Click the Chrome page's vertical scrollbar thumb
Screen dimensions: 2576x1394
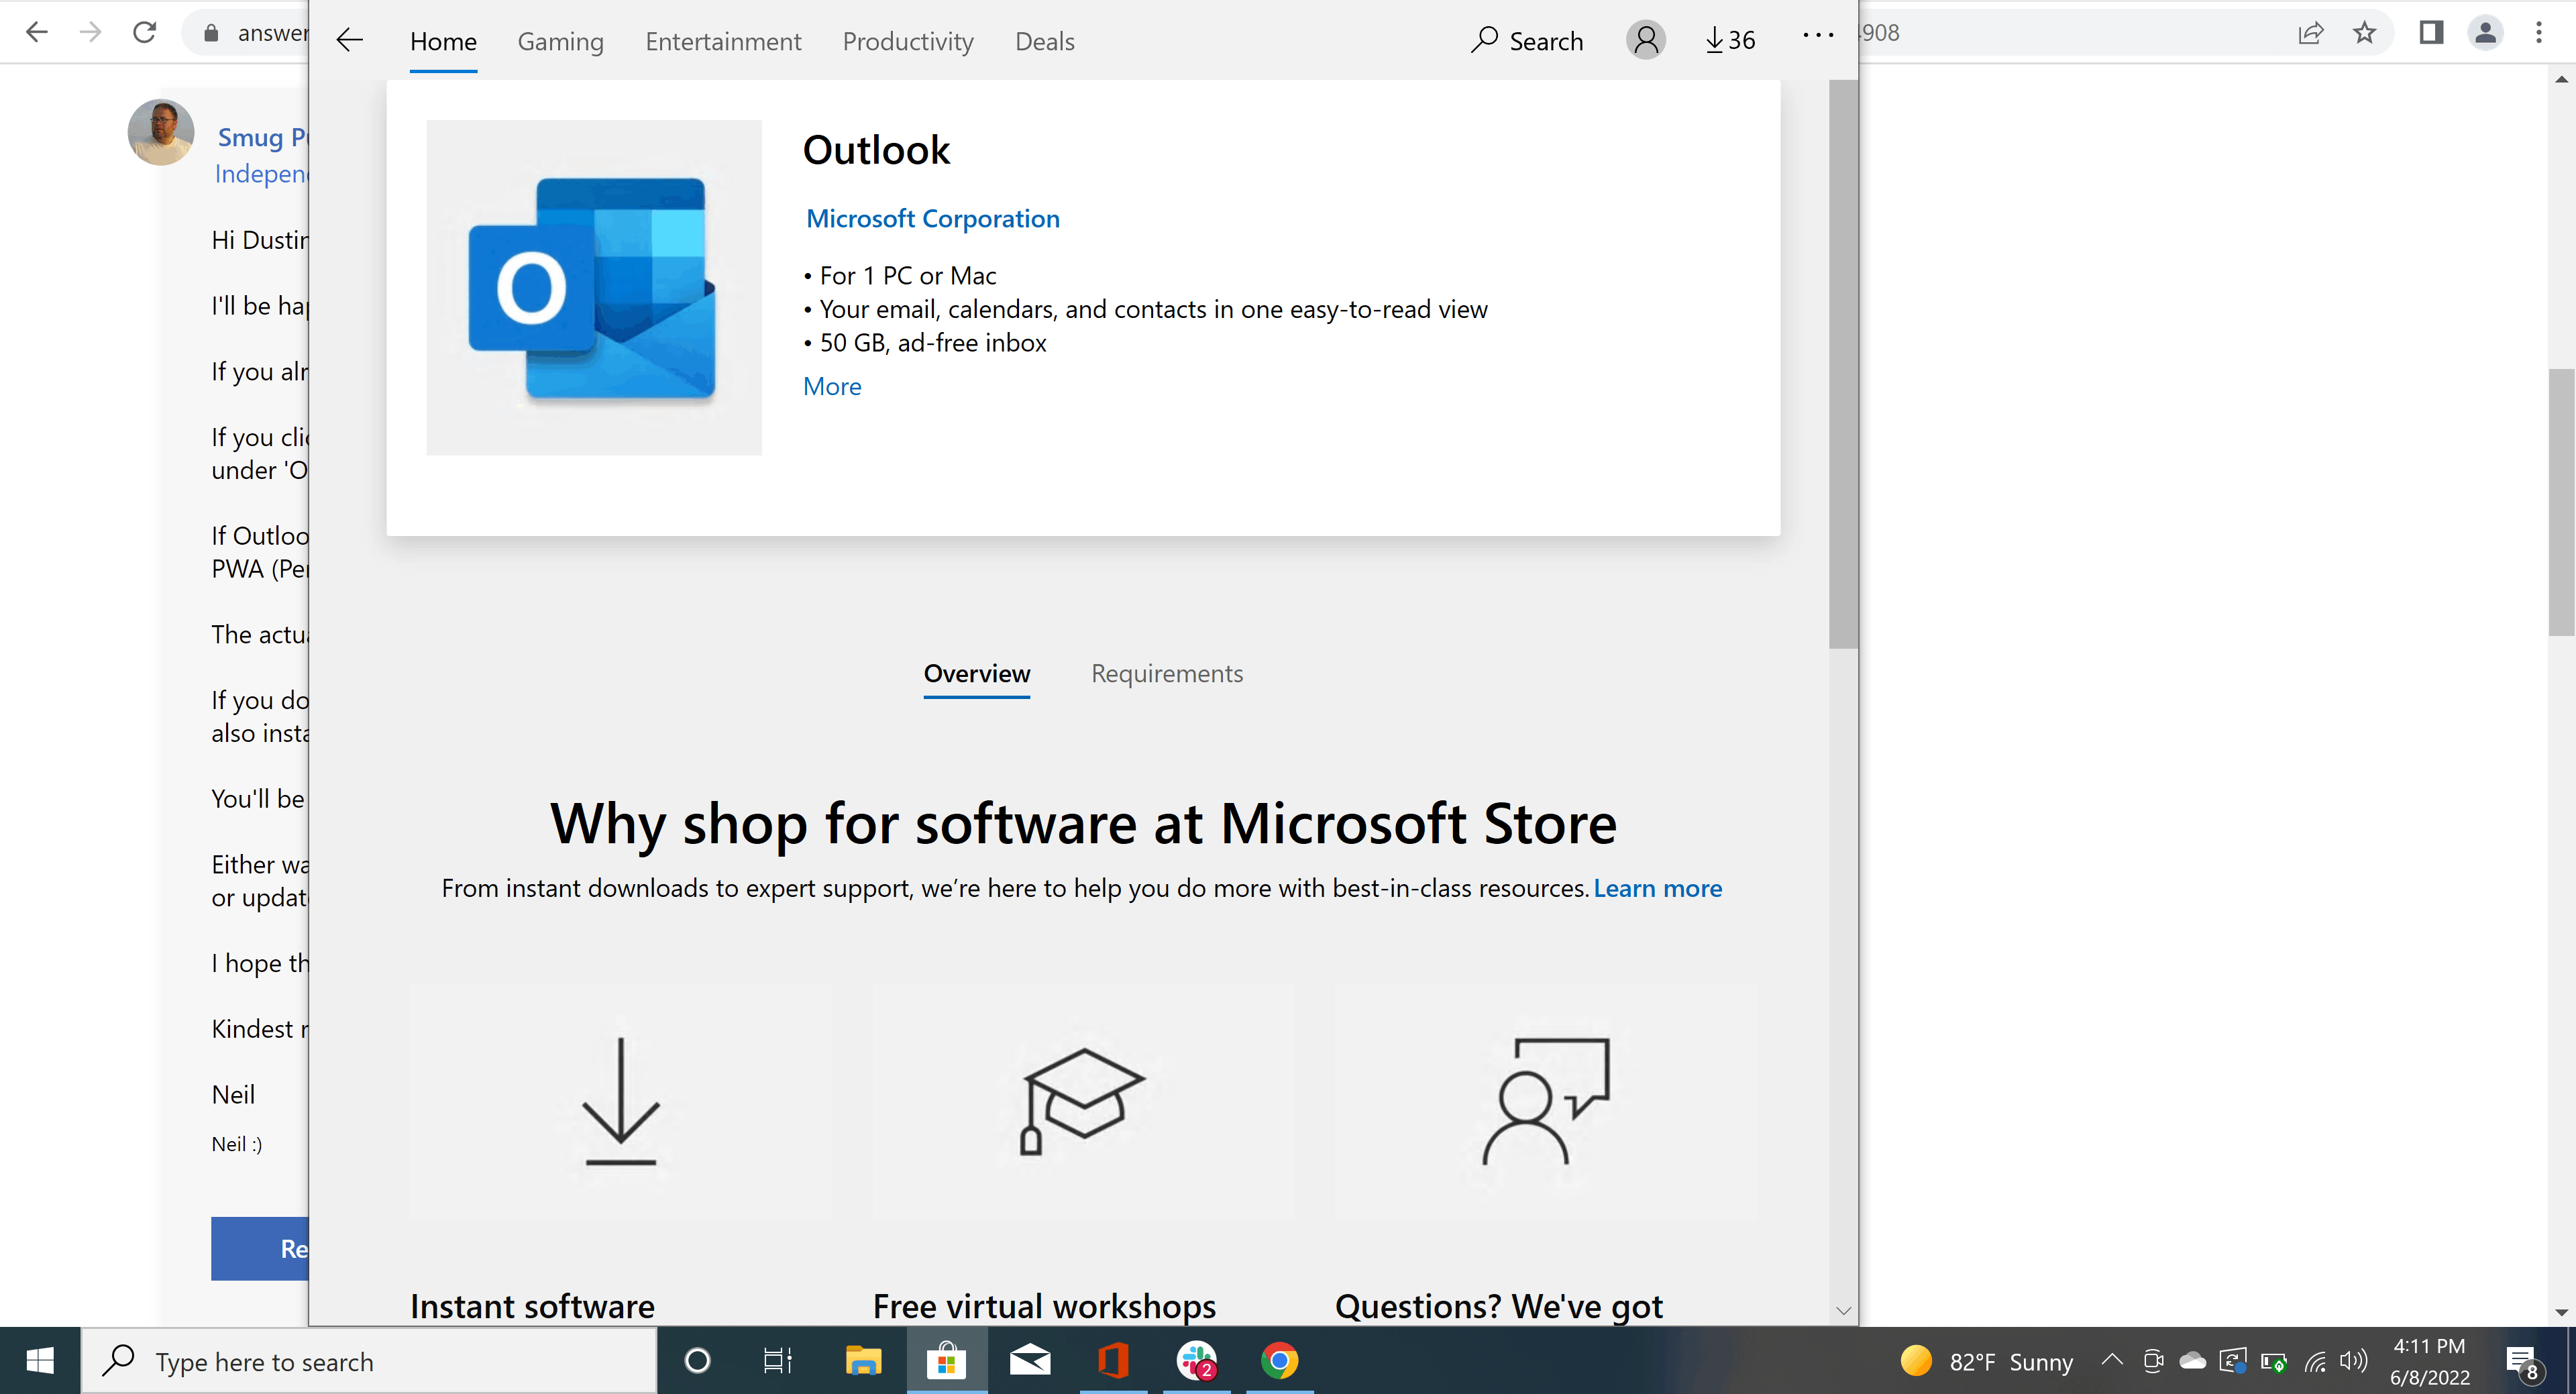pos(2561,502)
